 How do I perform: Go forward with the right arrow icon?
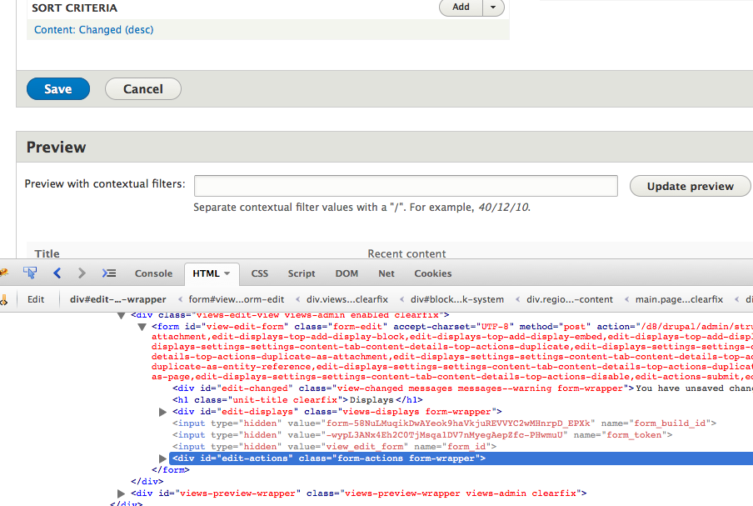(x=82, y=273)
